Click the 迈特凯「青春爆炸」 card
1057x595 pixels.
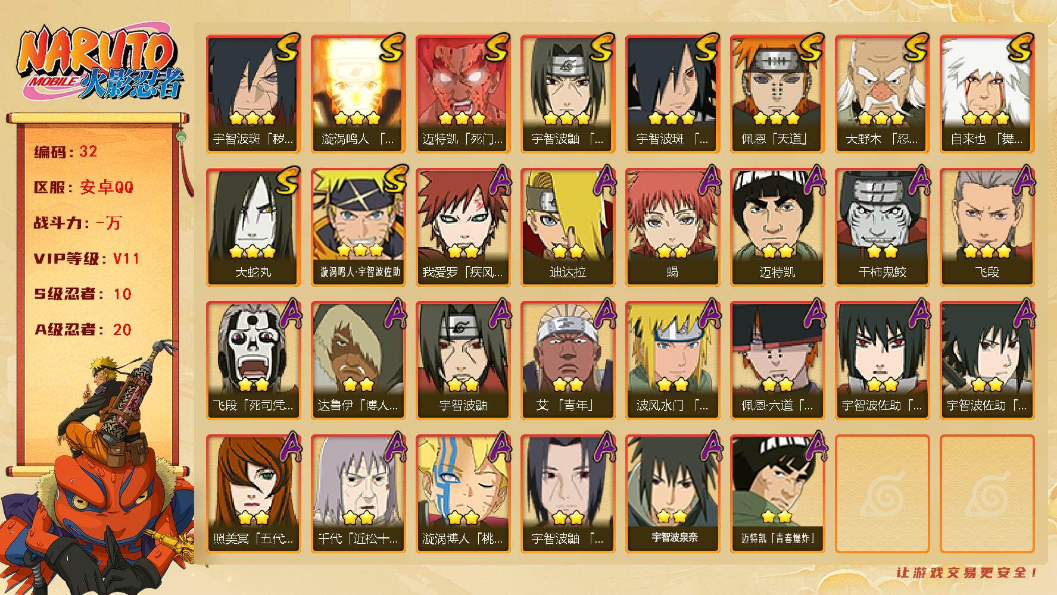coord(777,494)
